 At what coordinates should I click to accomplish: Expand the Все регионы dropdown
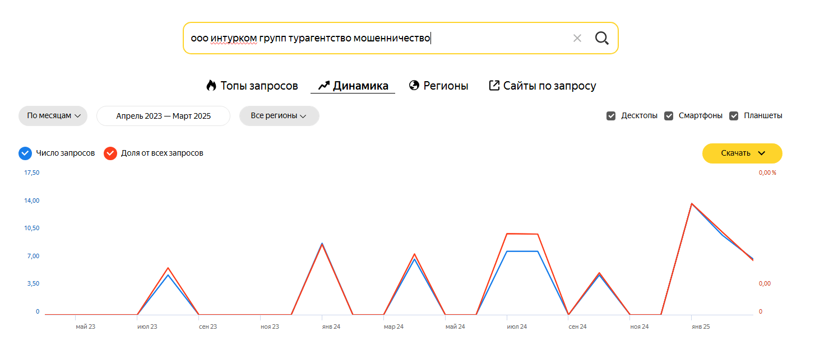pos(279,116)
